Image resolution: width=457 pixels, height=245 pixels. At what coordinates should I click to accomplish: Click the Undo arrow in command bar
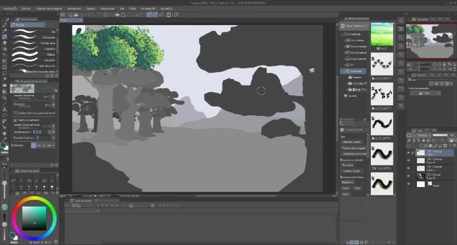[92, 14]
